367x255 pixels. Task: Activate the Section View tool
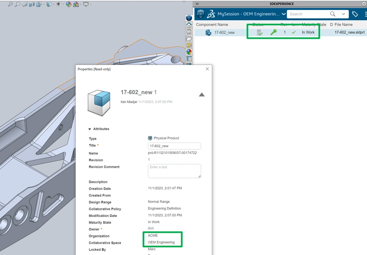(32, 4)
